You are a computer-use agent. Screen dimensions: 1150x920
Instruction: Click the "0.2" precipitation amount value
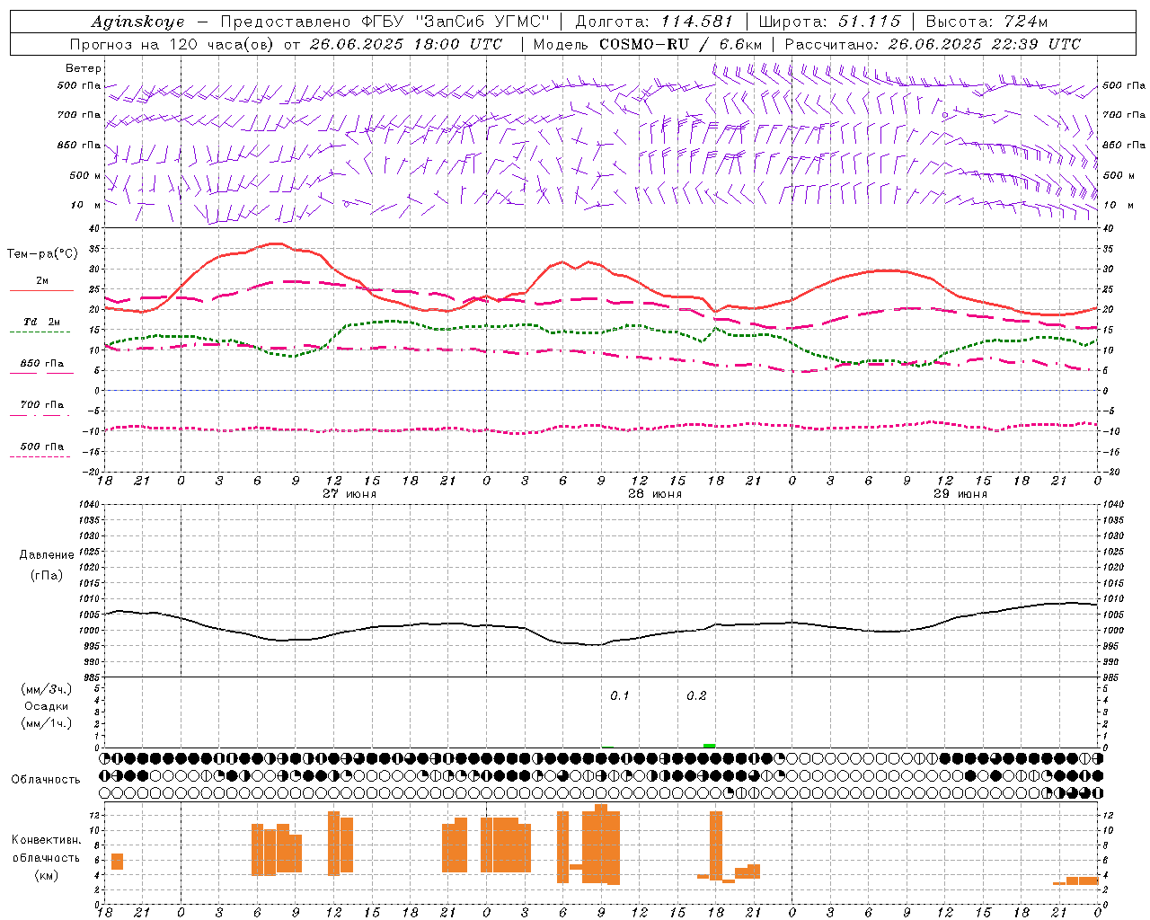[696, 696]
